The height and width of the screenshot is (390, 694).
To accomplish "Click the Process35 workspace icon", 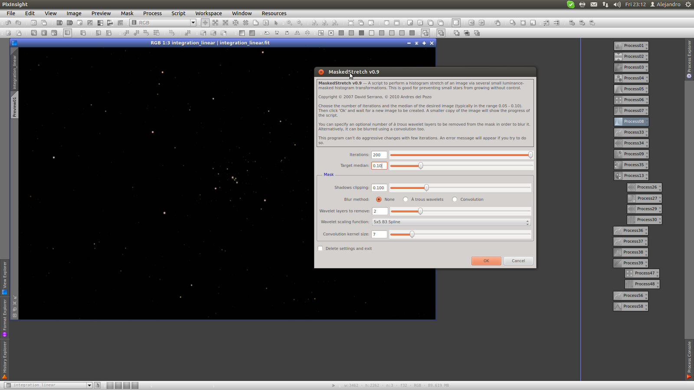I will tap(631, 165).
